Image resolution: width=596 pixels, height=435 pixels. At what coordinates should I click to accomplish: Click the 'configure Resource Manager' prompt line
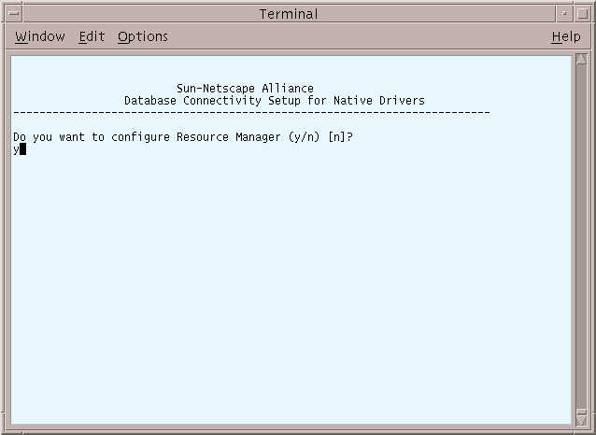[x=183, y=137]
